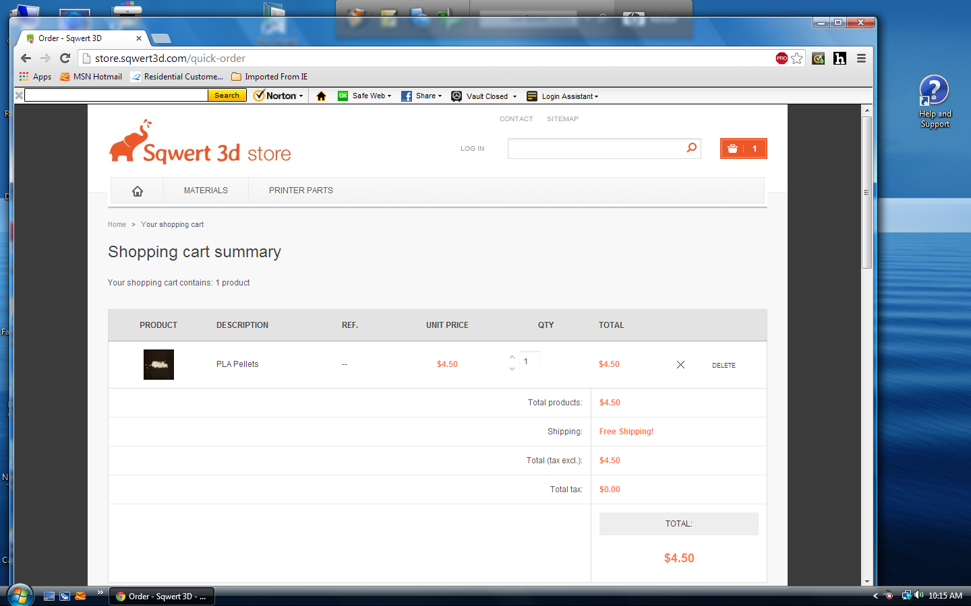Close the Order - Sqwert 3D tab
Viewport: 971px width, 606px height.
139,38
